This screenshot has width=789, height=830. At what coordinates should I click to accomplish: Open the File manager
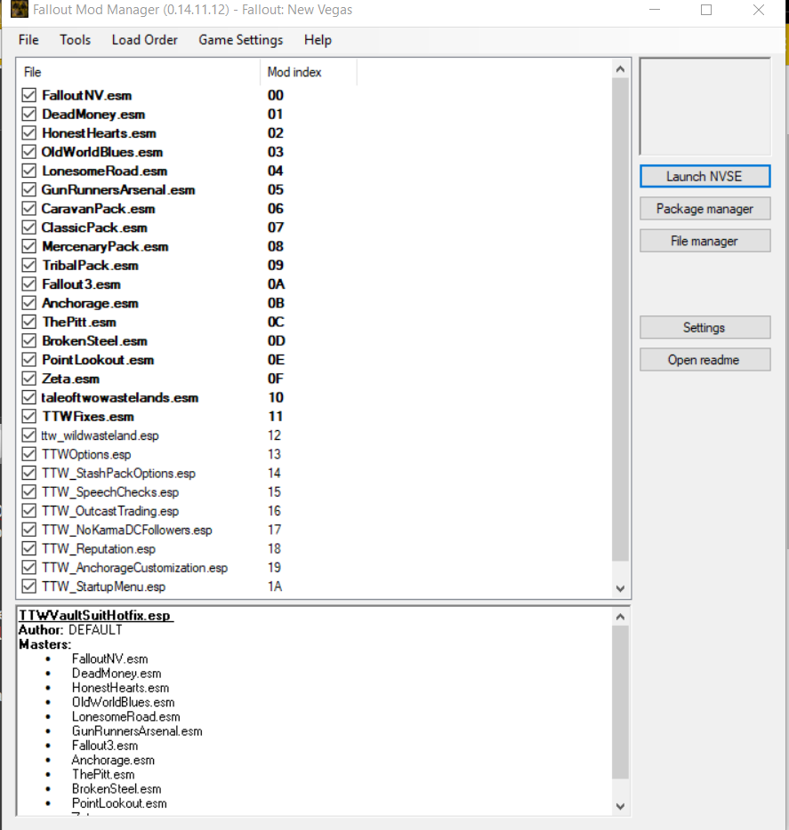point(704,241)
